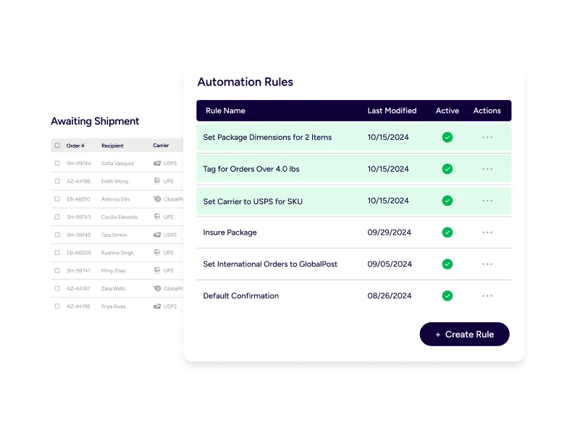Select the checkbox for order SH-59744

tap(57, 164)
